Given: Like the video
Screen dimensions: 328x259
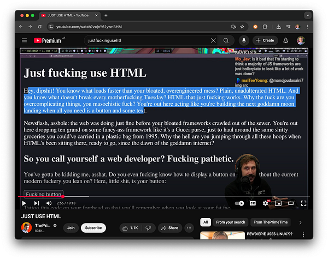Looking at the screenshot, I should pos(131,228).
